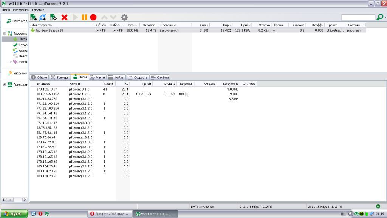Remove torrent with the red X icon
This screenshot has height=218, width=387.
click(64, 17)
